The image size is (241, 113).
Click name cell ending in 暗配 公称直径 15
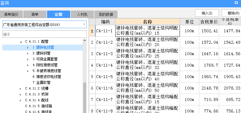[x=147, y=99]
